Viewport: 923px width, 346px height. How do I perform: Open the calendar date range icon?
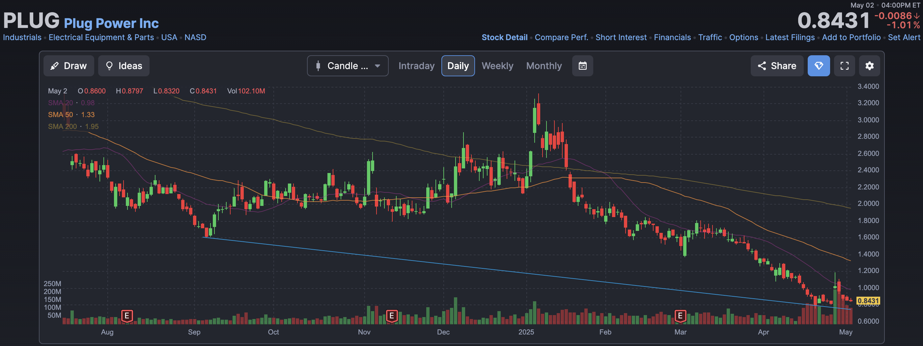point(583,66)
